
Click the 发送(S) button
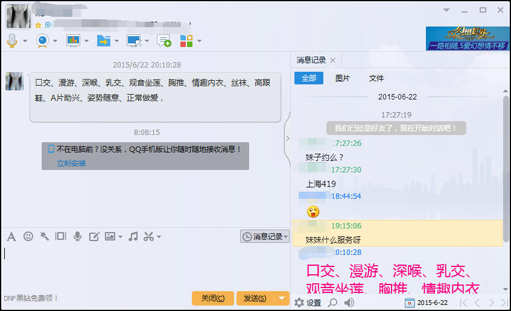point(255,298)
